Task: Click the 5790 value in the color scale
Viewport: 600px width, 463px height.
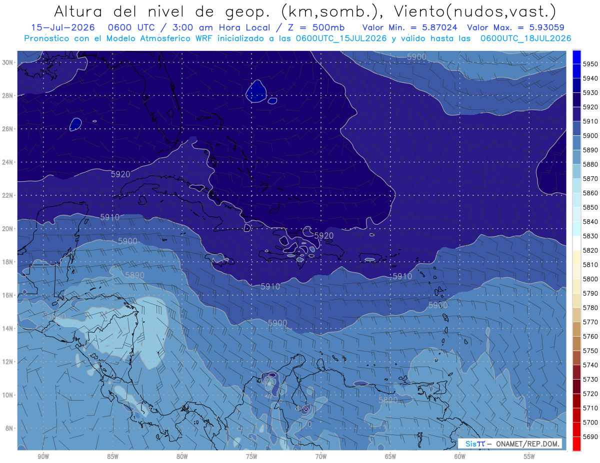Action: tap(590, 293)
